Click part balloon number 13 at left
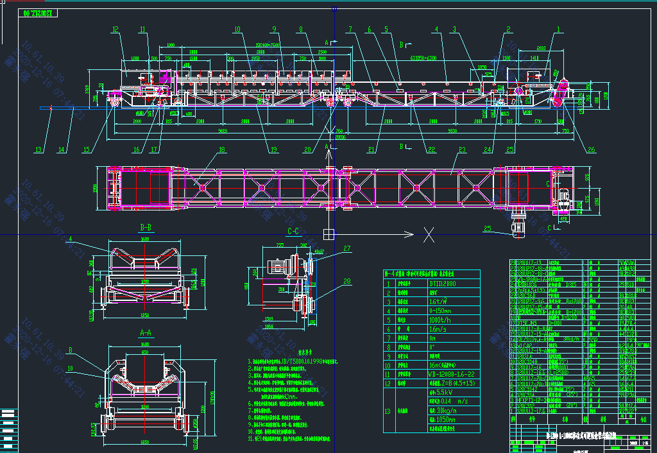This screenshot has width=657, height=453. coord(38,150)
